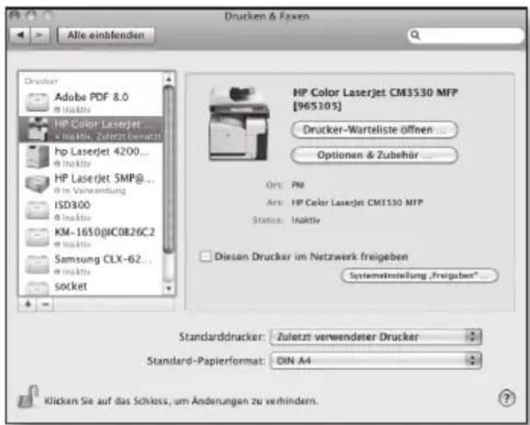Click the close window button
Image resolution: width=530 pixels, height=425 pixels.
coord(14,16)
